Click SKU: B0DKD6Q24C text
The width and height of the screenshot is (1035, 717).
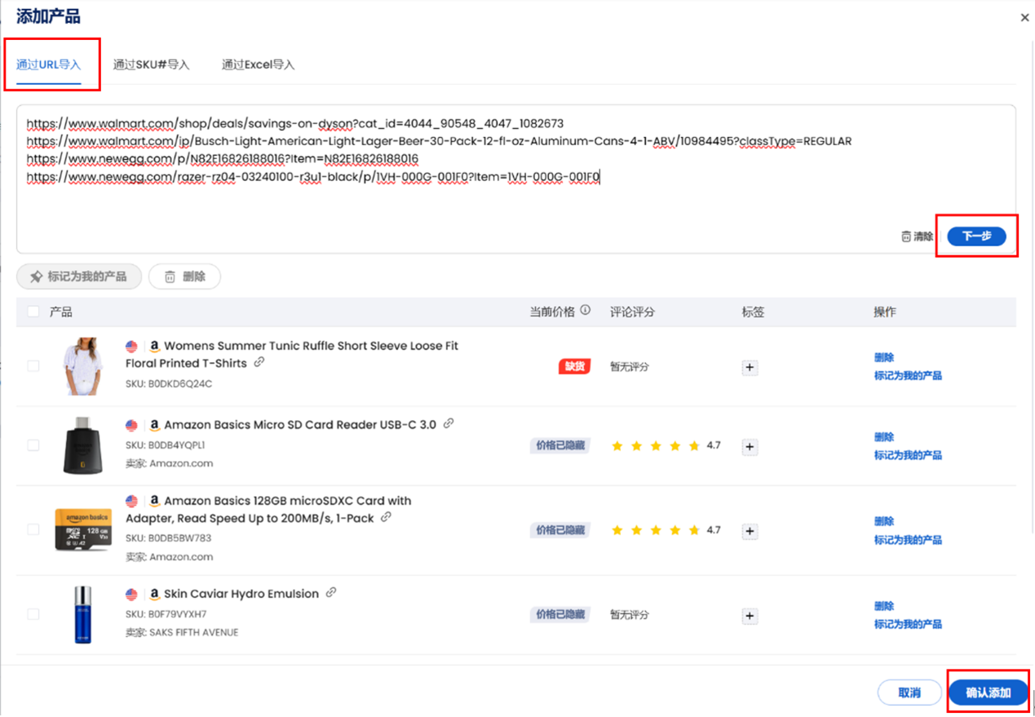click(169, 383)
